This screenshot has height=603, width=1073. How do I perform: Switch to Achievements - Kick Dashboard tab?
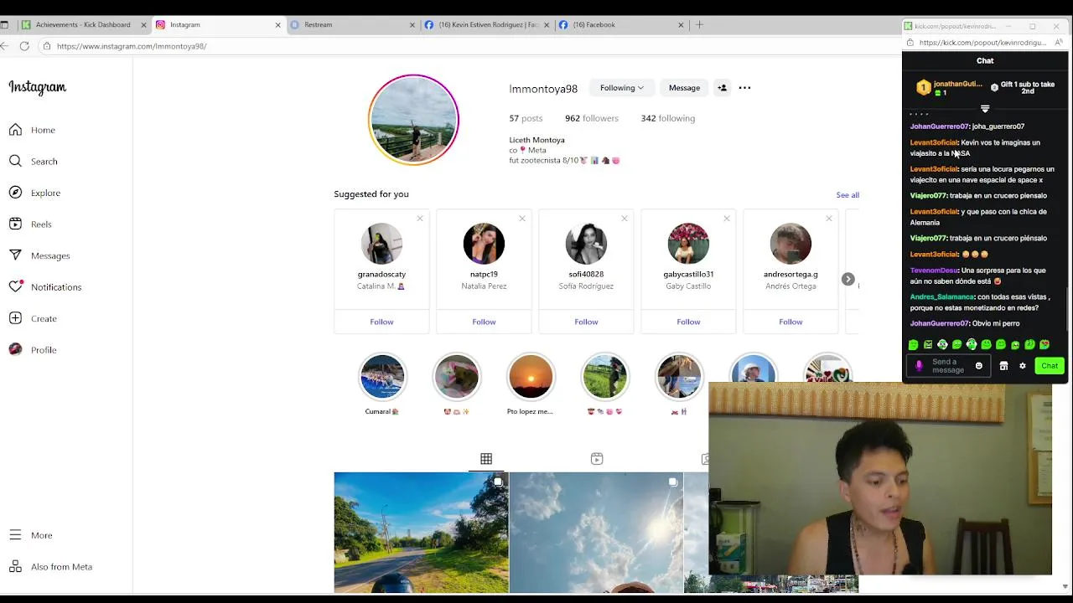click(x=82, y=25)
